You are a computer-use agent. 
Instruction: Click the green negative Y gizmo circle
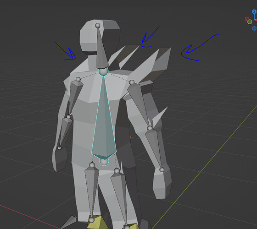pos(250,22)
